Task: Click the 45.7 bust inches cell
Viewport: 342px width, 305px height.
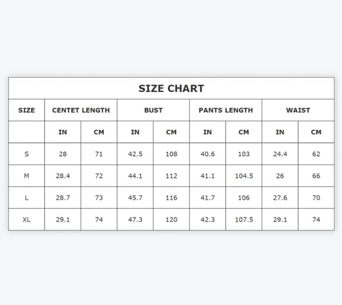Action: (135, 197)
